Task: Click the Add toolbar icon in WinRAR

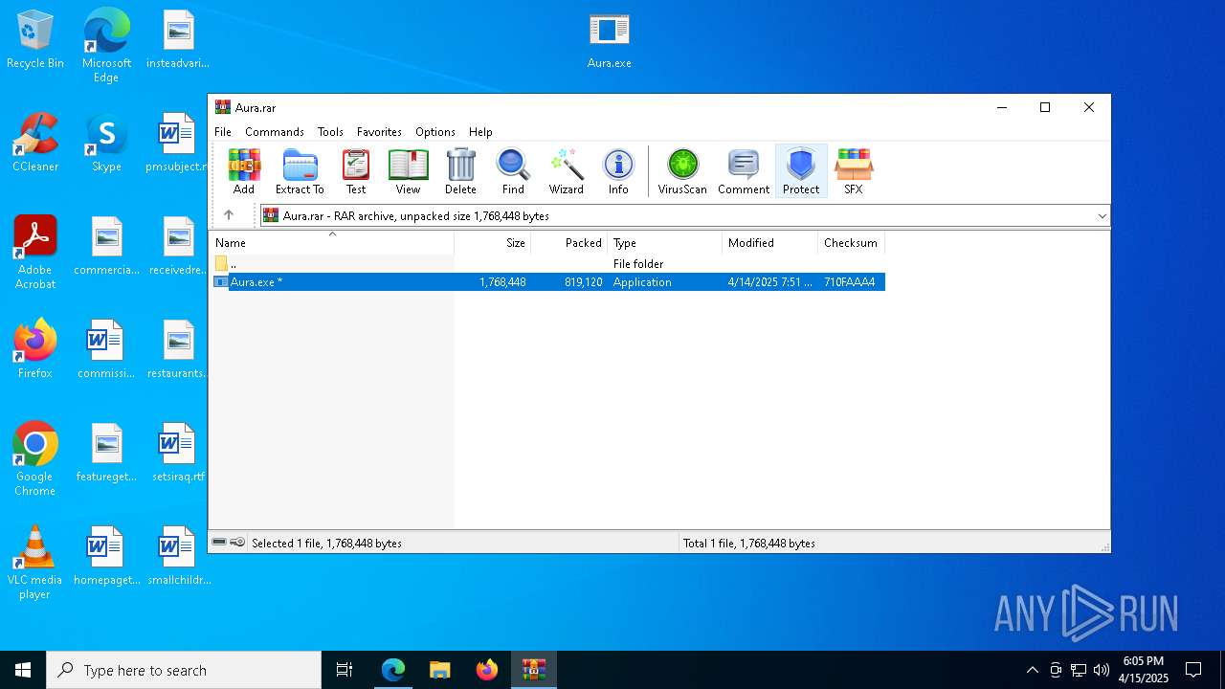Action: pos(244,172)
